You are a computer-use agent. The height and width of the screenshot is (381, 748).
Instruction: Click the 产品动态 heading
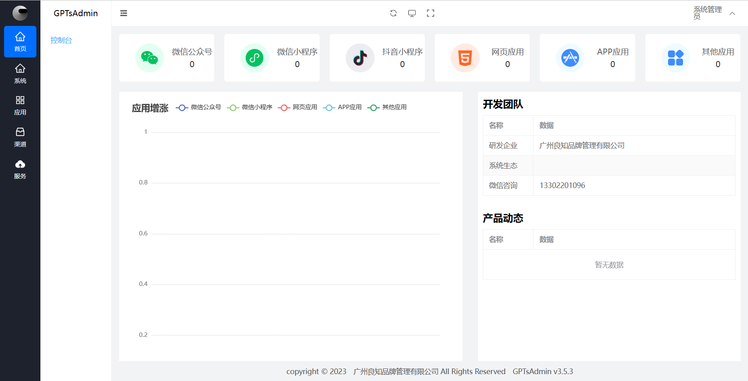point(503,218)
